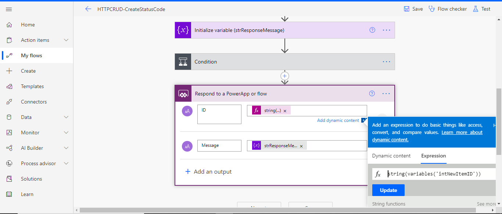Open the ellipsis menu on Initialize variable

point(386,30)
